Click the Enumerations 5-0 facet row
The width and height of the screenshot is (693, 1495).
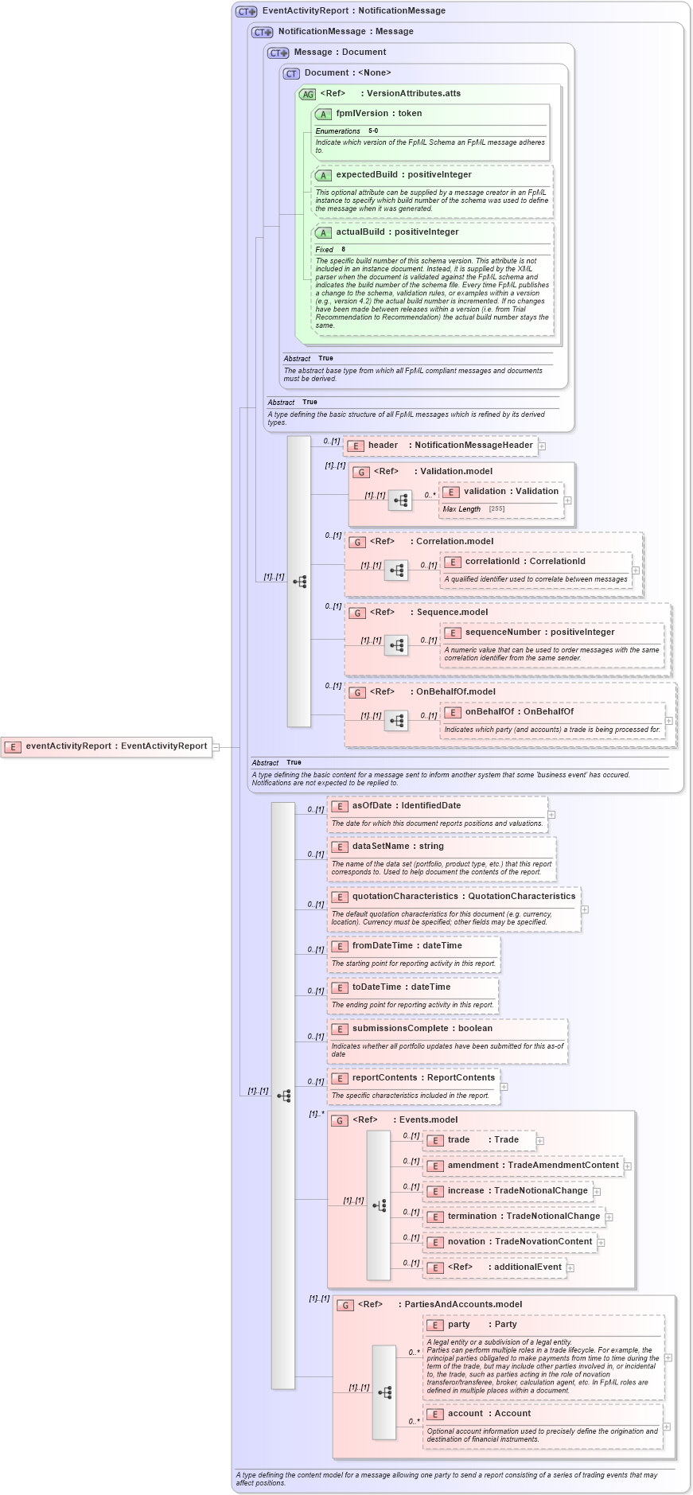click(431, 131)
